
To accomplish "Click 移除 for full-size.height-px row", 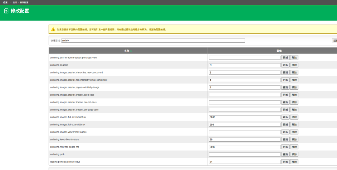I will click(x=294, y=117).
